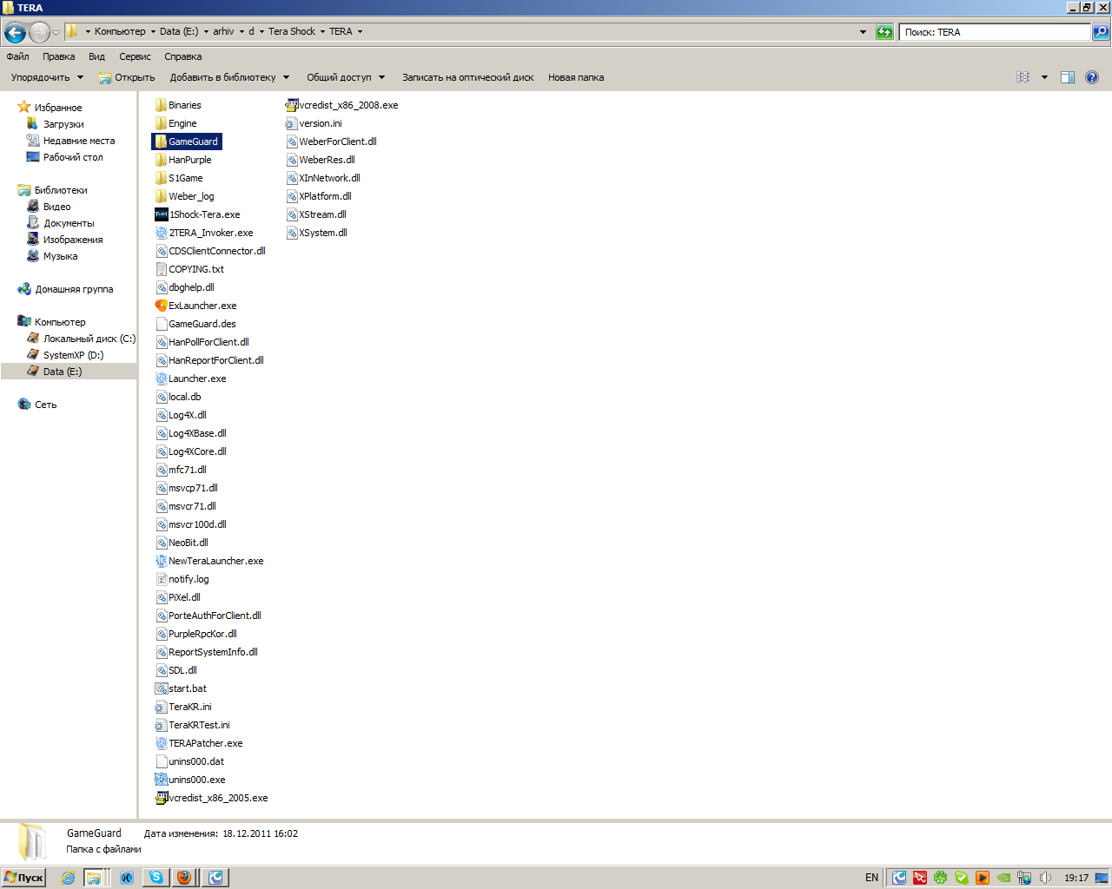Select the vcredist_x86_2008.exe icon
This screenshot has width=1112, height=889.
pos(292,105)
